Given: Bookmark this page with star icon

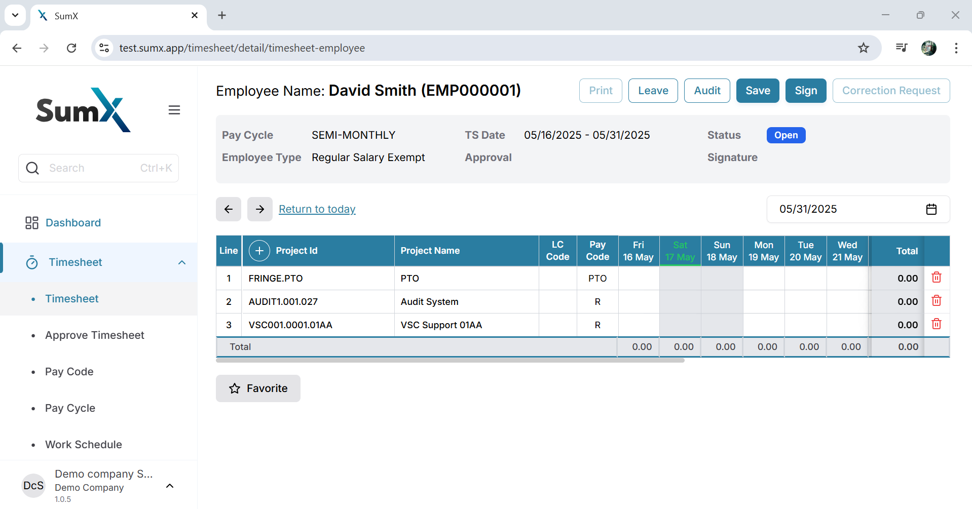Looking at the screenshot, I should pos(864,48).
